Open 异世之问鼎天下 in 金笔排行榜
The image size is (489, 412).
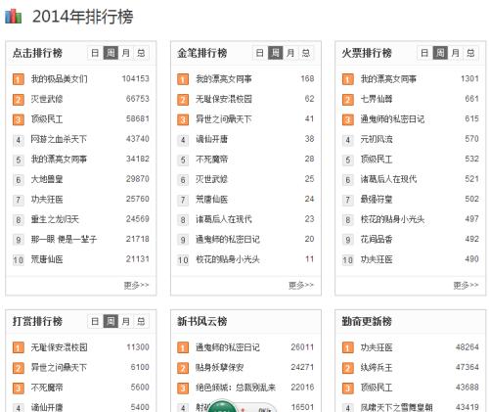pos(224,119)
